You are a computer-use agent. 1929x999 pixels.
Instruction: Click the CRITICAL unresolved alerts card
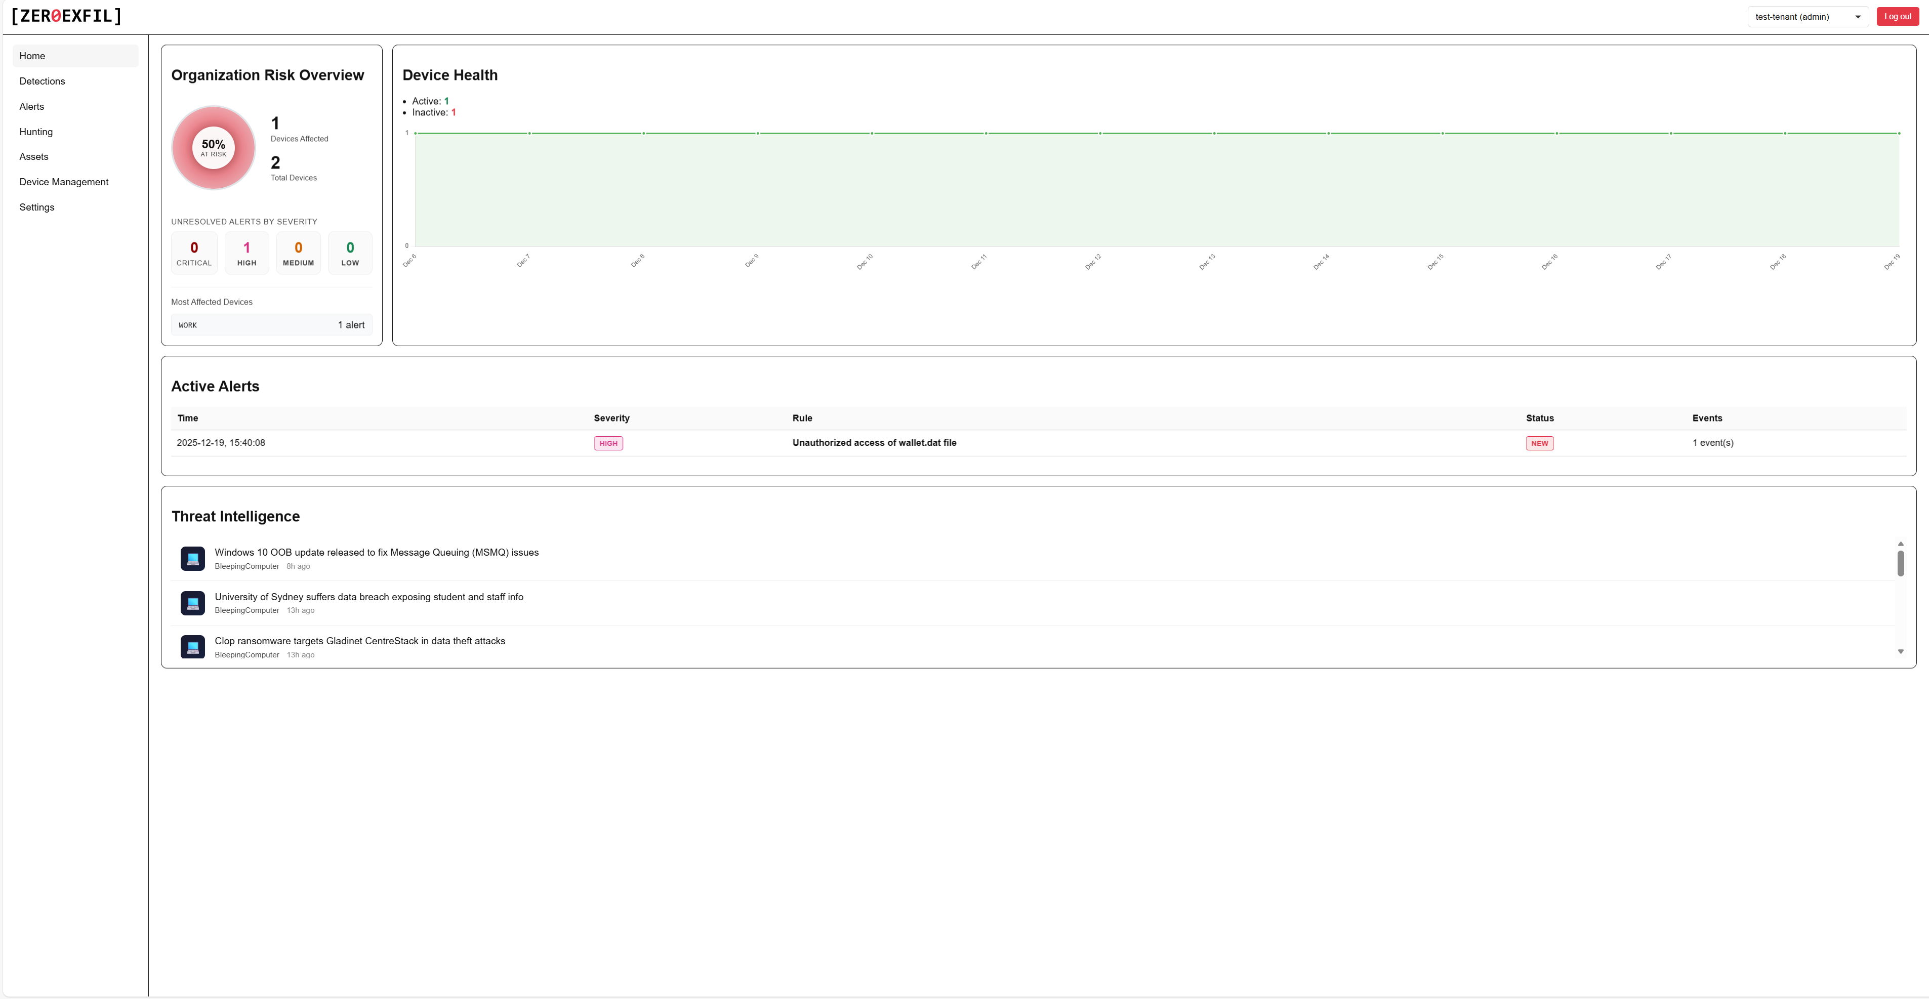[194, 253]
